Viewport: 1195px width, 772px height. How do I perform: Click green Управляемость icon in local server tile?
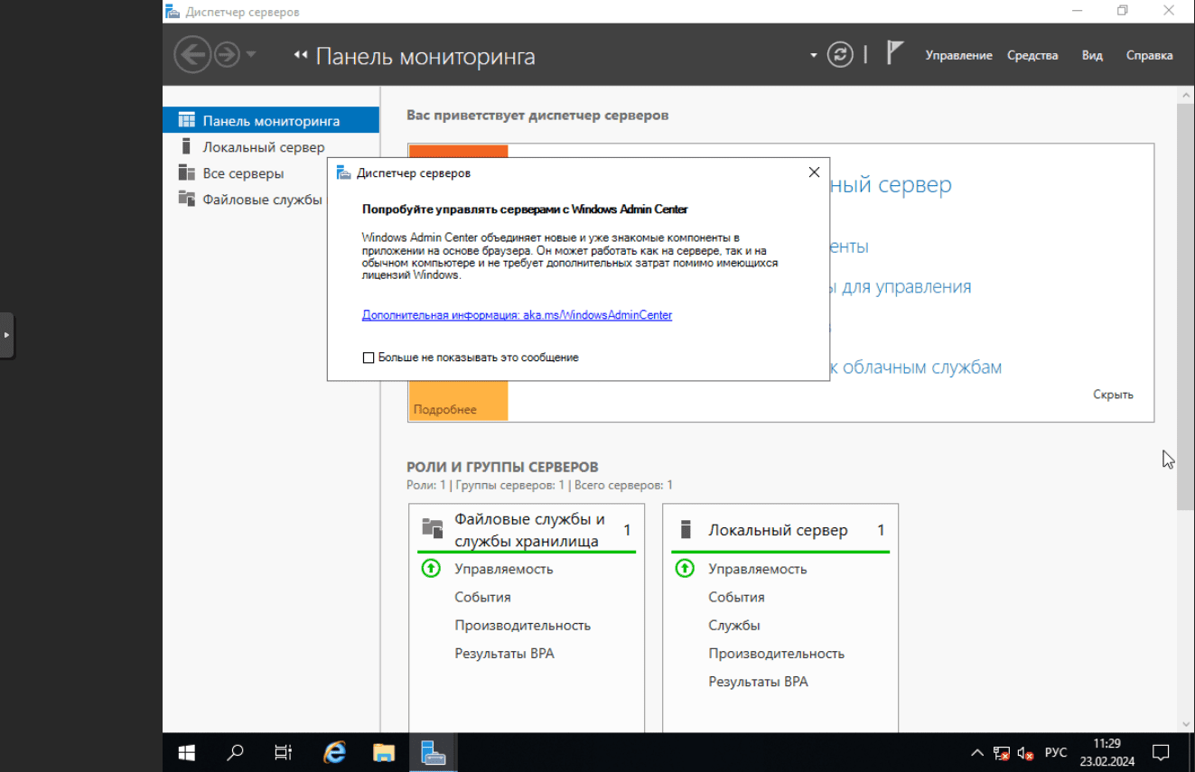click(x=685, y=569)
